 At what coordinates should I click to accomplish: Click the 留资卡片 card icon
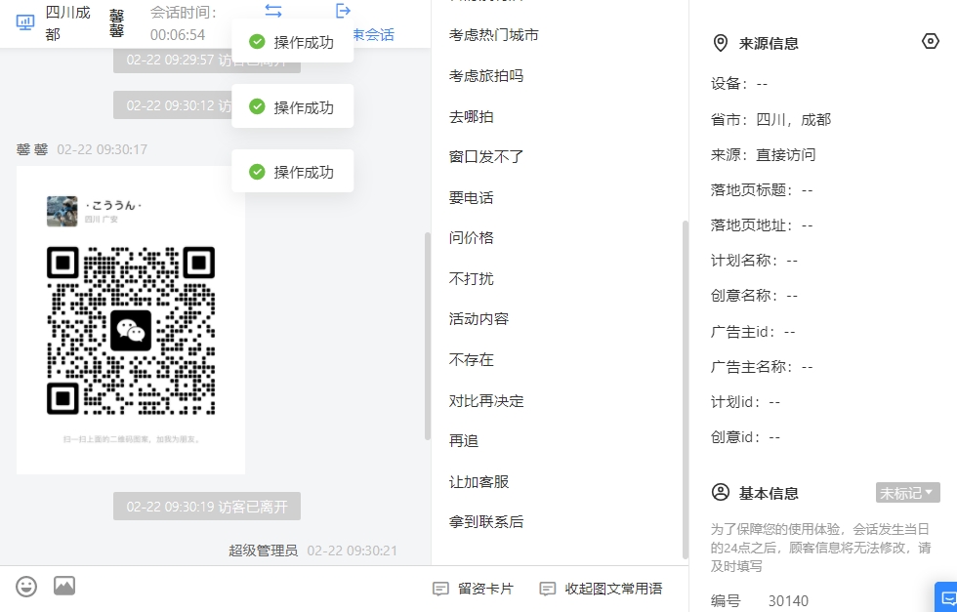440,589
